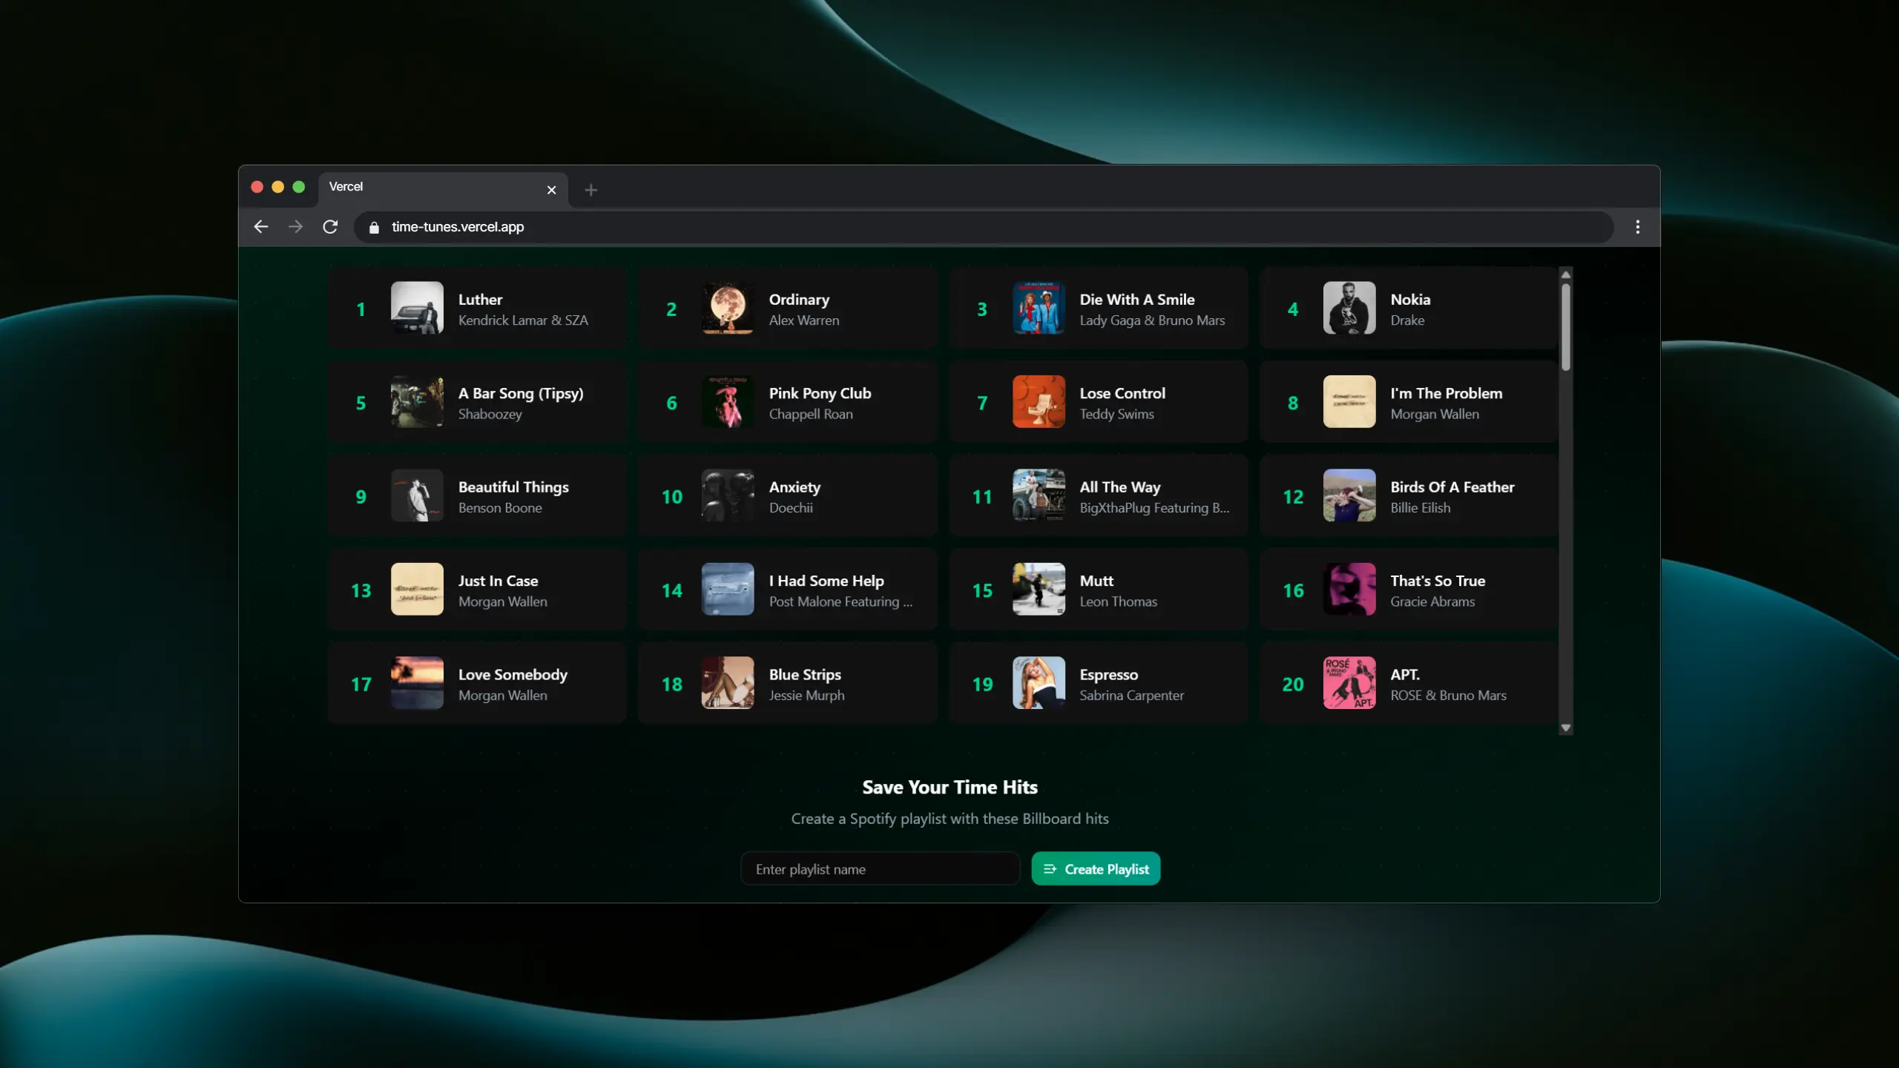This screenshot has height=1068, width=1899.
Task: Select the song title Luther
Action: click(x=480, y=300)
